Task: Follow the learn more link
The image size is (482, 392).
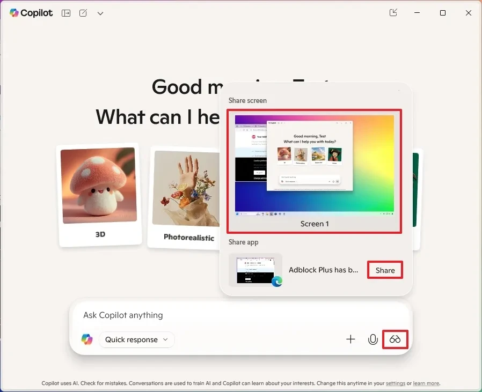Action: (426, 383)
